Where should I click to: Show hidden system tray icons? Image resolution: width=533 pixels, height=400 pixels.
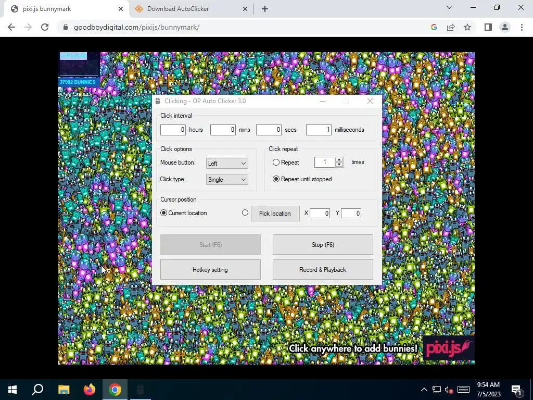(424, 390)
